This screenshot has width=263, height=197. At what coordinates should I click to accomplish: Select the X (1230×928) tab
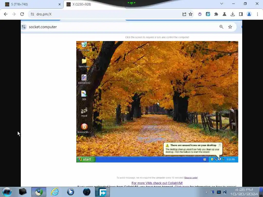pyautogui.click(x=94, y=4)
